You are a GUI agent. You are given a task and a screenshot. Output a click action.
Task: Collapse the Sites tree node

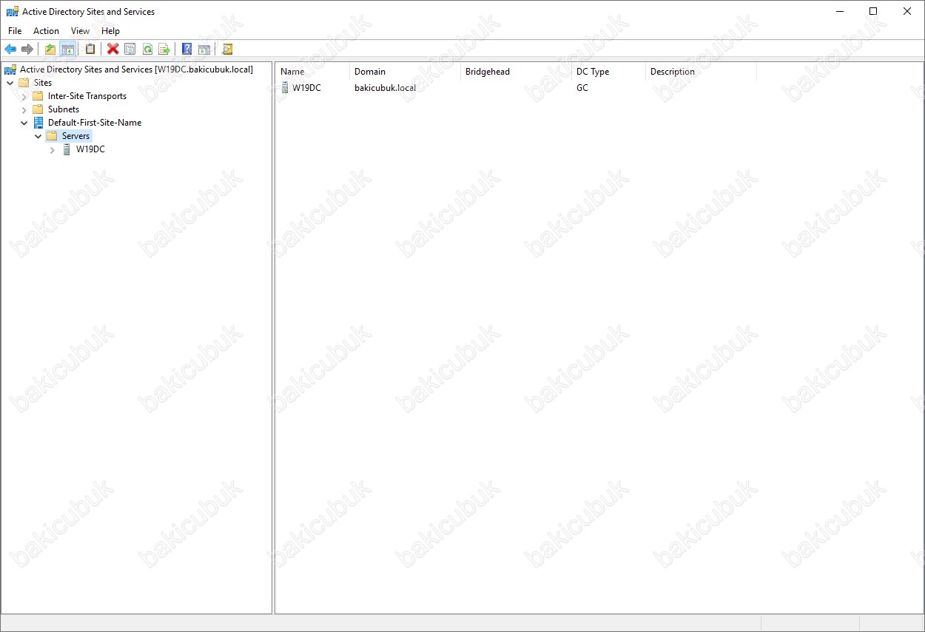tap(10, 83)
